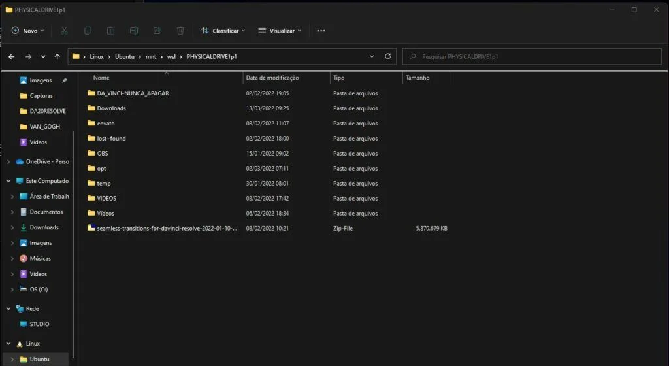Open OS (C:) drive in sidebar
Screen dimensions: 669x366
pos(34,290)
